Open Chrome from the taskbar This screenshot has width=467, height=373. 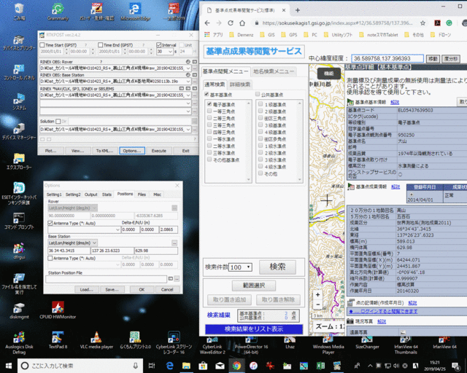point(236,366)
